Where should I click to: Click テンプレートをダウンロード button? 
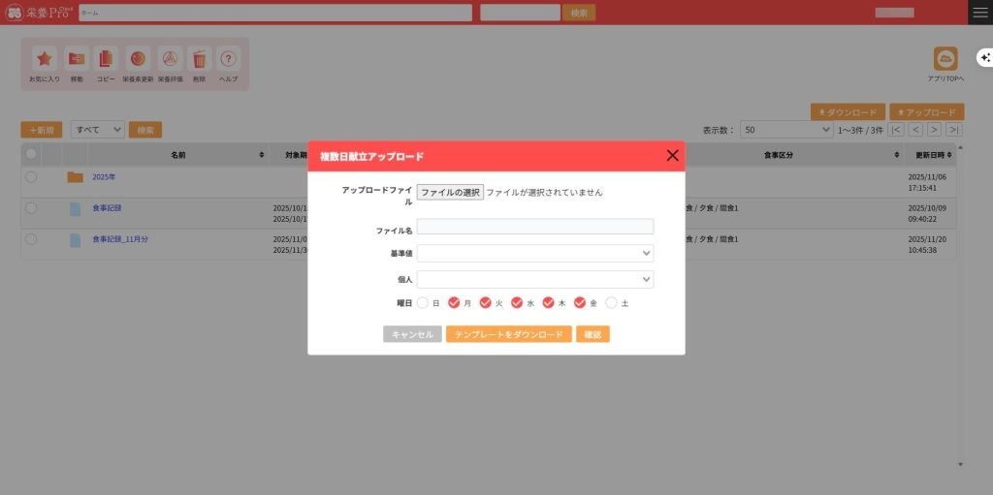pyautogui.click(x=508, y=334)
